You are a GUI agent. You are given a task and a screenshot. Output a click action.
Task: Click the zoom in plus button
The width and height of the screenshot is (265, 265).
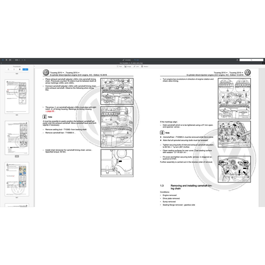click(25, 60)
